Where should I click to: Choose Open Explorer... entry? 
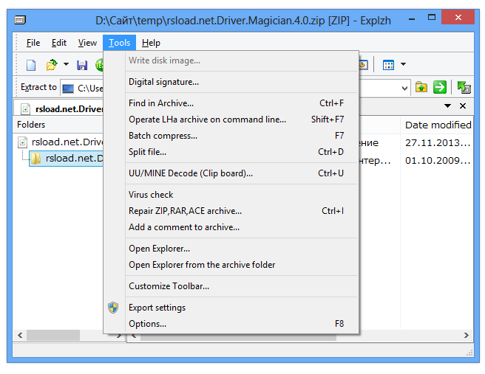(x=241, y=249)
